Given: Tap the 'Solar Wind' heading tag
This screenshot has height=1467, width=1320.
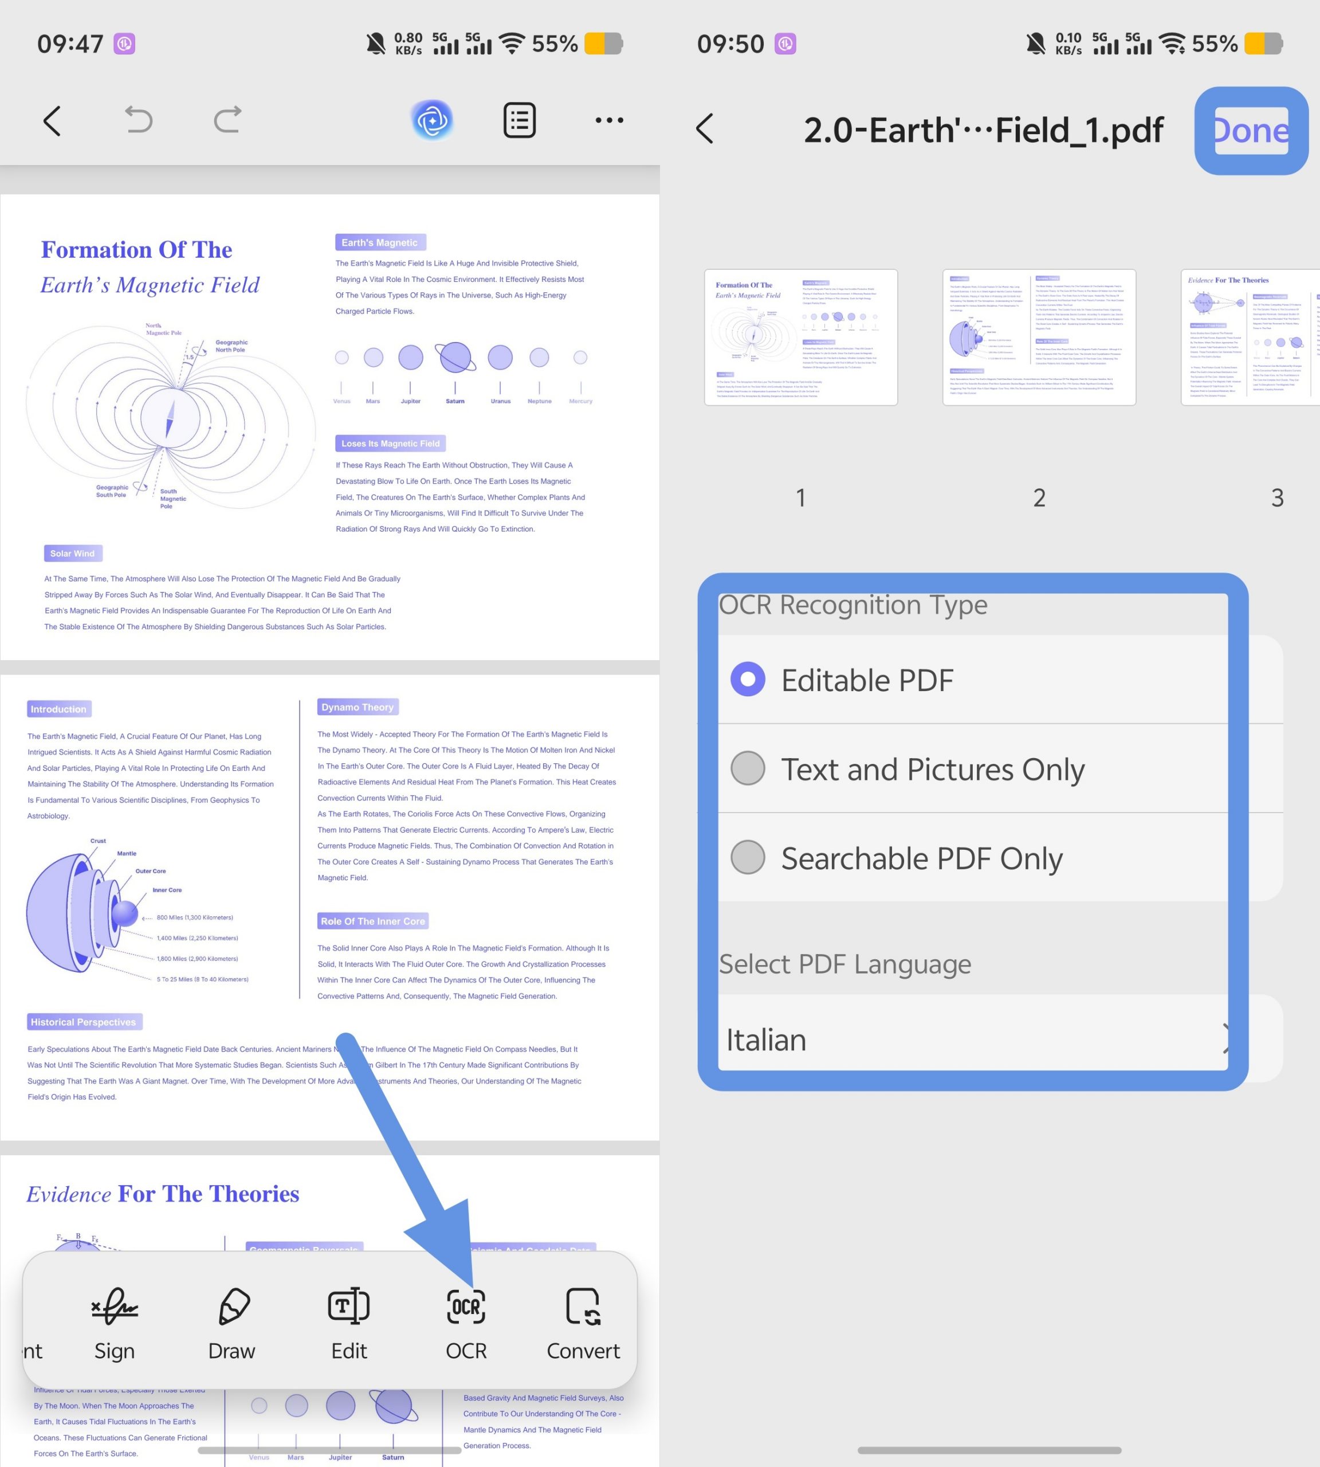Looking at the screenshot, I should tap(73, 554).
